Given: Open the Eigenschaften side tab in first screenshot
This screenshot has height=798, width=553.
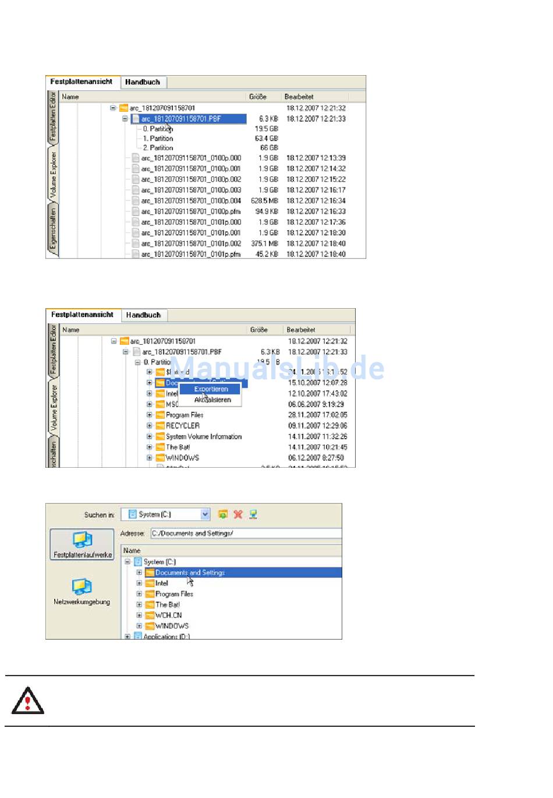Looking at the screenshot, I should coord(52,230).
